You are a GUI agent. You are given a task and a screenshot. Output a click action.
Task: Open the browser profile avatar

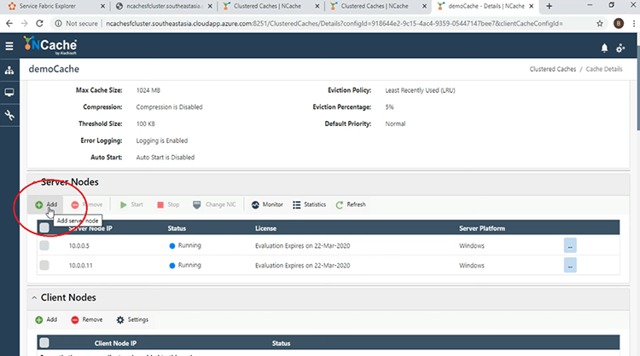(x=619, y=24)
